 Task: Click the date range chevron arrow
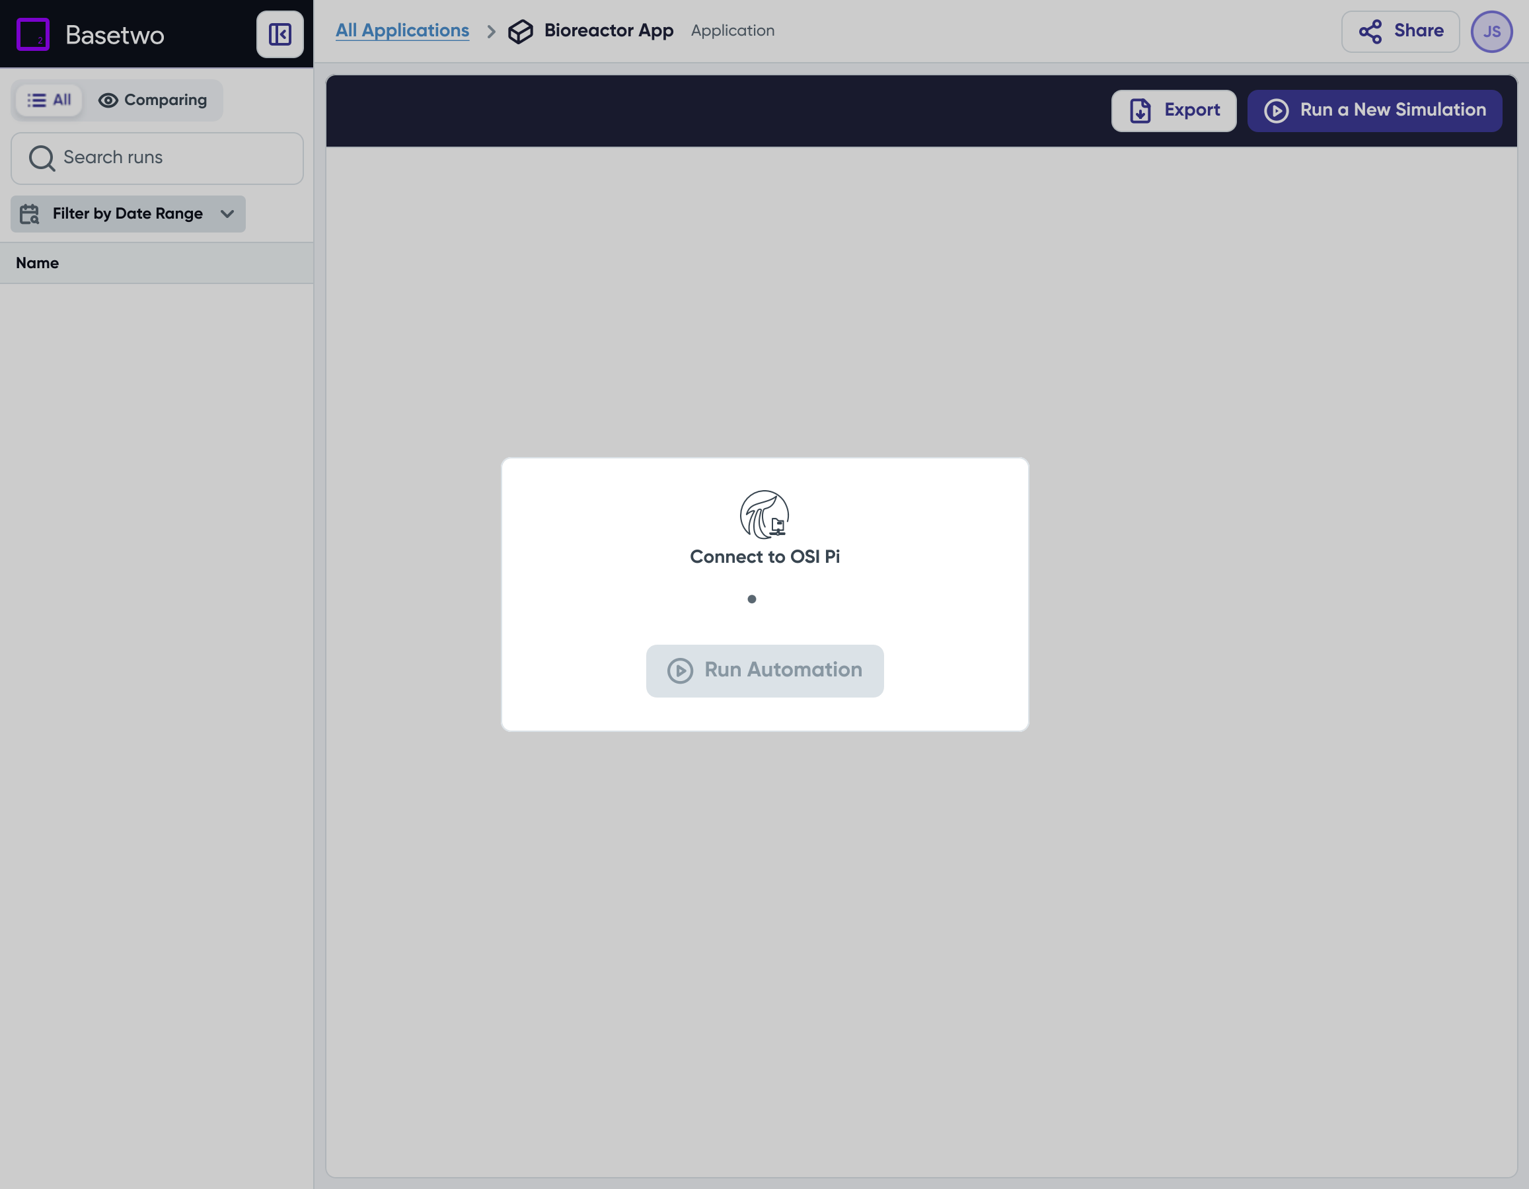point(227,214)
